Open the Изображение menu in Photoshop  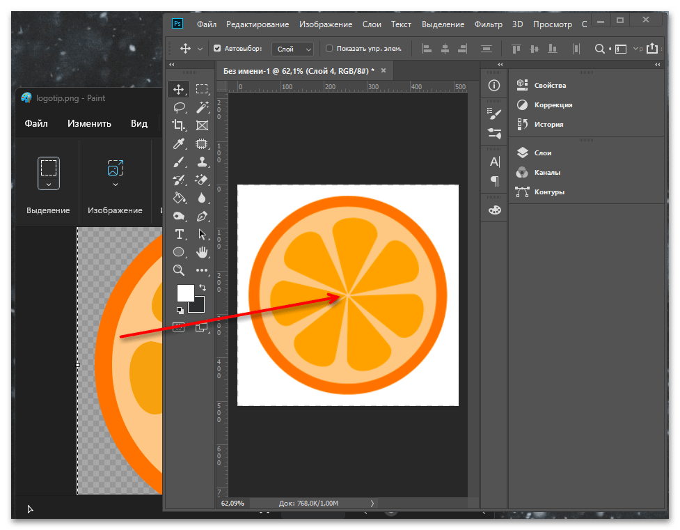point(326,24)
